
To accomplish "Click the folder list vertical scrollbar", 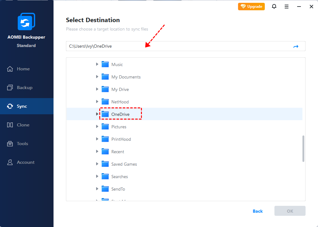I will tap(303, 149).
